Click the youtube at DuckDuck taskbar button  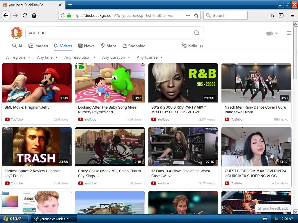(x=54, y=219)
